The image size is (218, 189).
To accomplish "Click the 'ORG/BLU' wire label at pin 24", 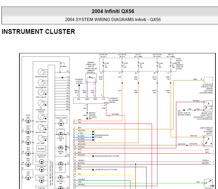I will coord(81,185).
